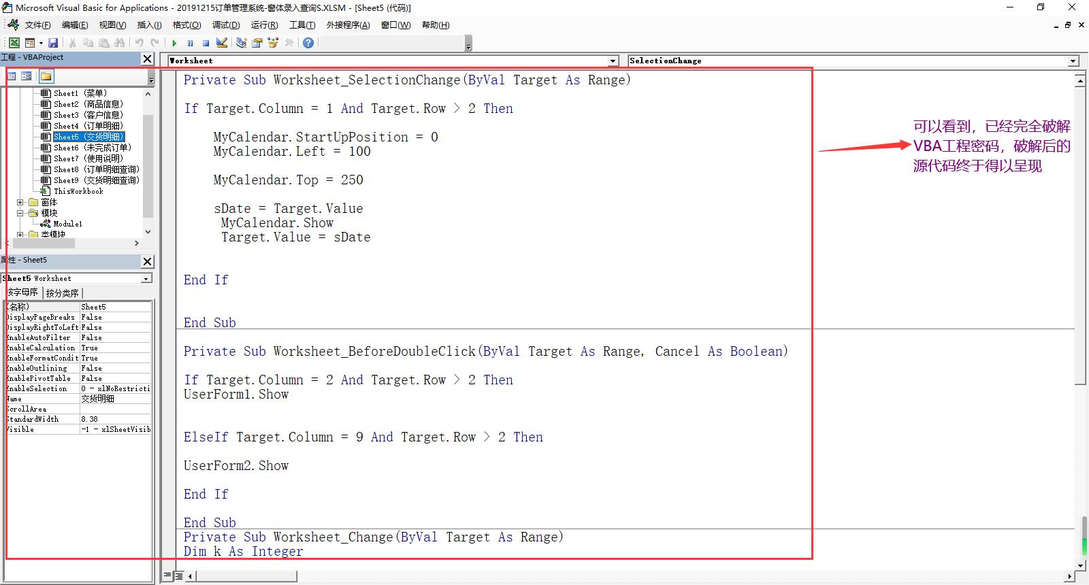1089x585 pixels.
Task: Switch to the 按分类序 properties tab
Action: pos(63,293)
